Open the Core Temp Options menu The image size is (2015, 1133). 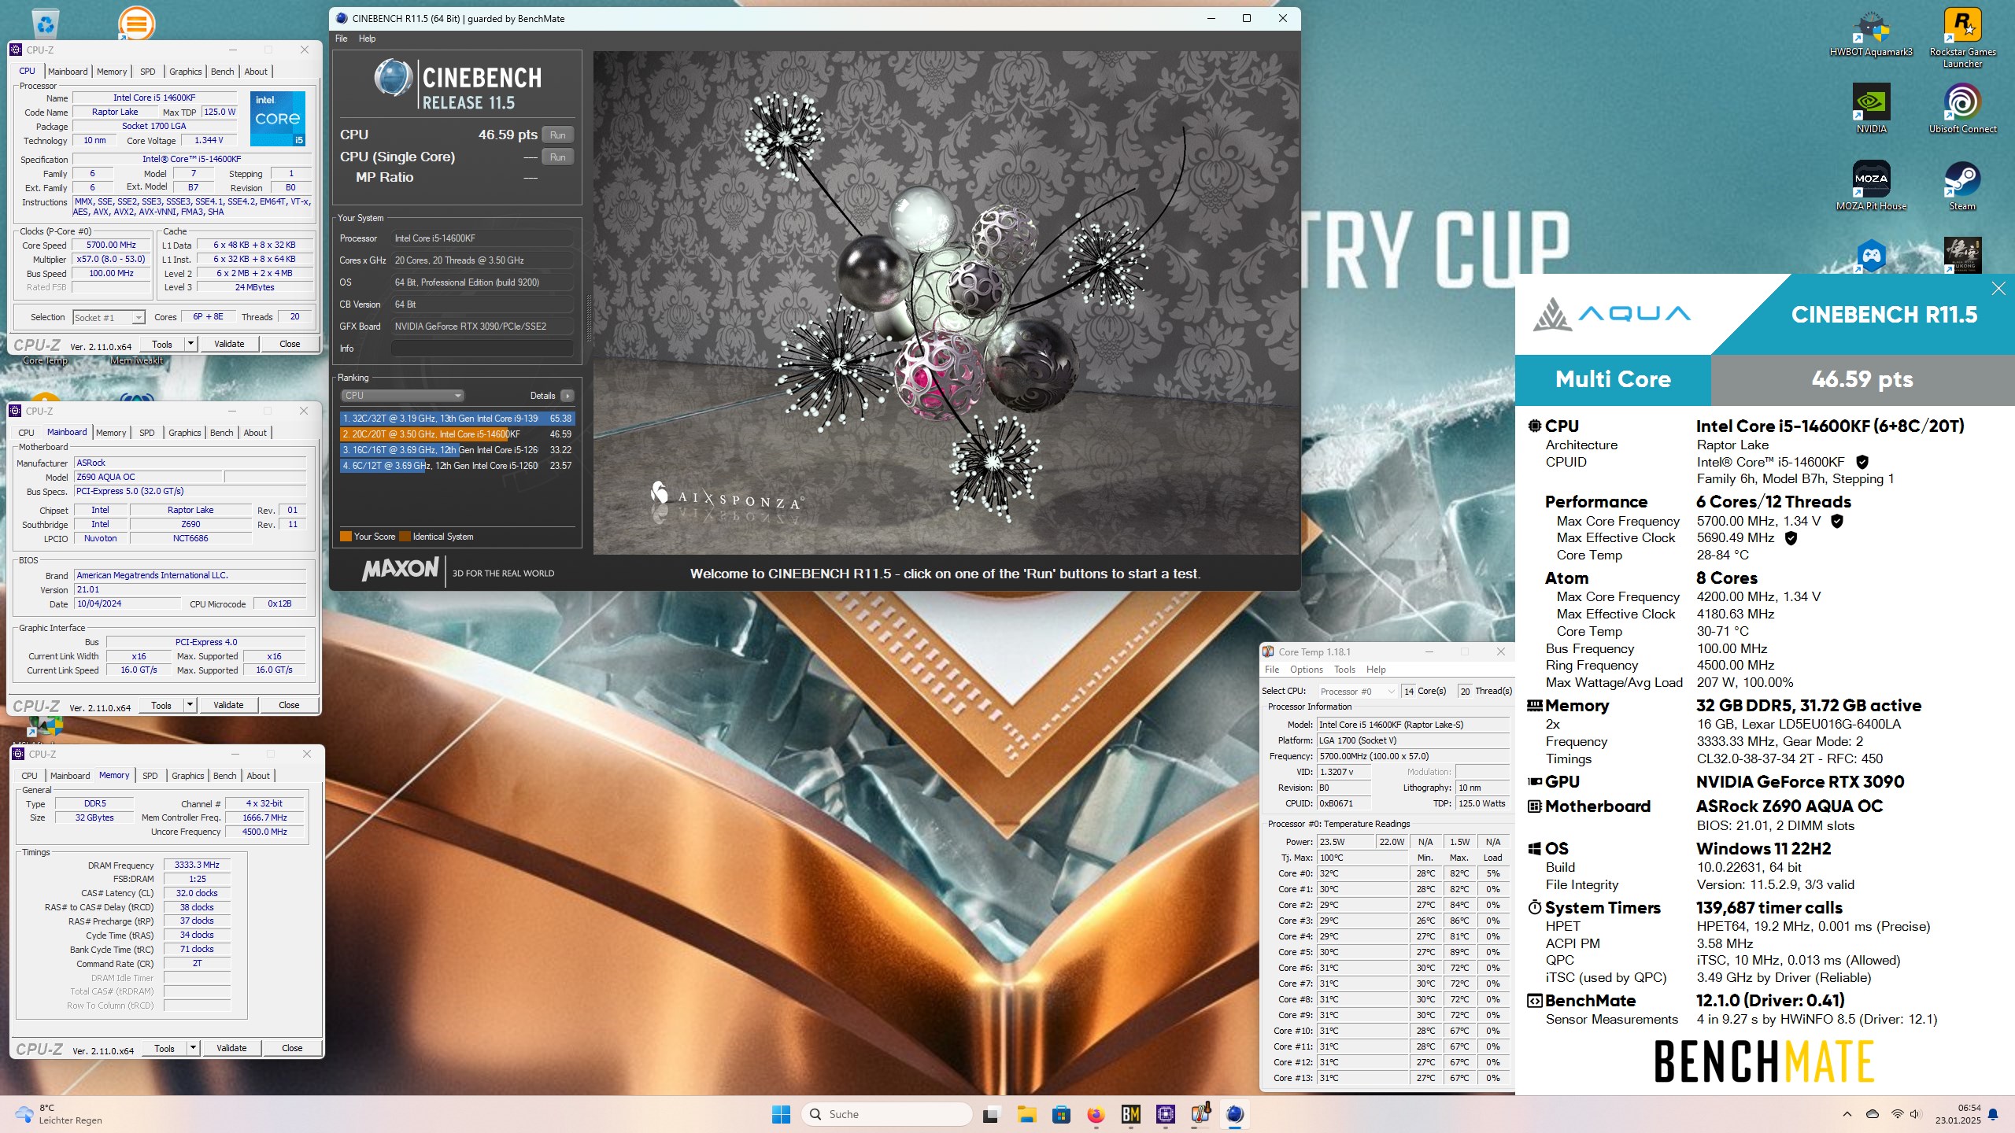(x=1306, y=670)
